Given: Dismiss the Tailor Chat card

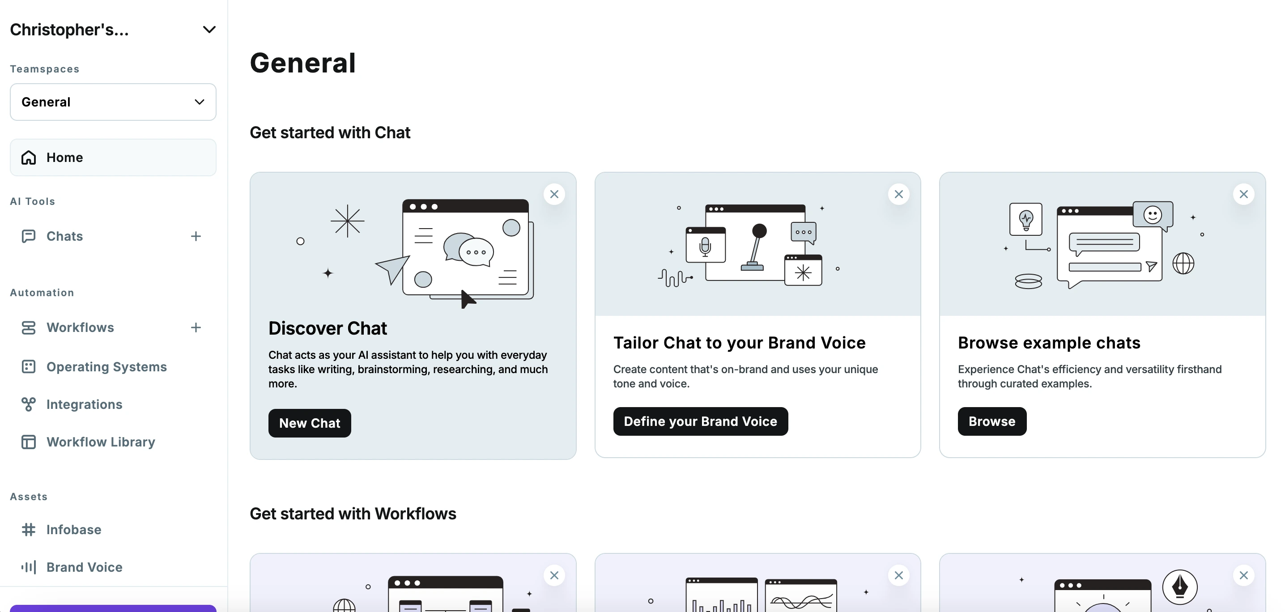Looking at the screenshot, I should pos(899,194).
